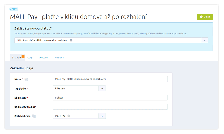Open the Heureka tab
Viewport: 224px width, 134px height.
click(x=59, y=58)
